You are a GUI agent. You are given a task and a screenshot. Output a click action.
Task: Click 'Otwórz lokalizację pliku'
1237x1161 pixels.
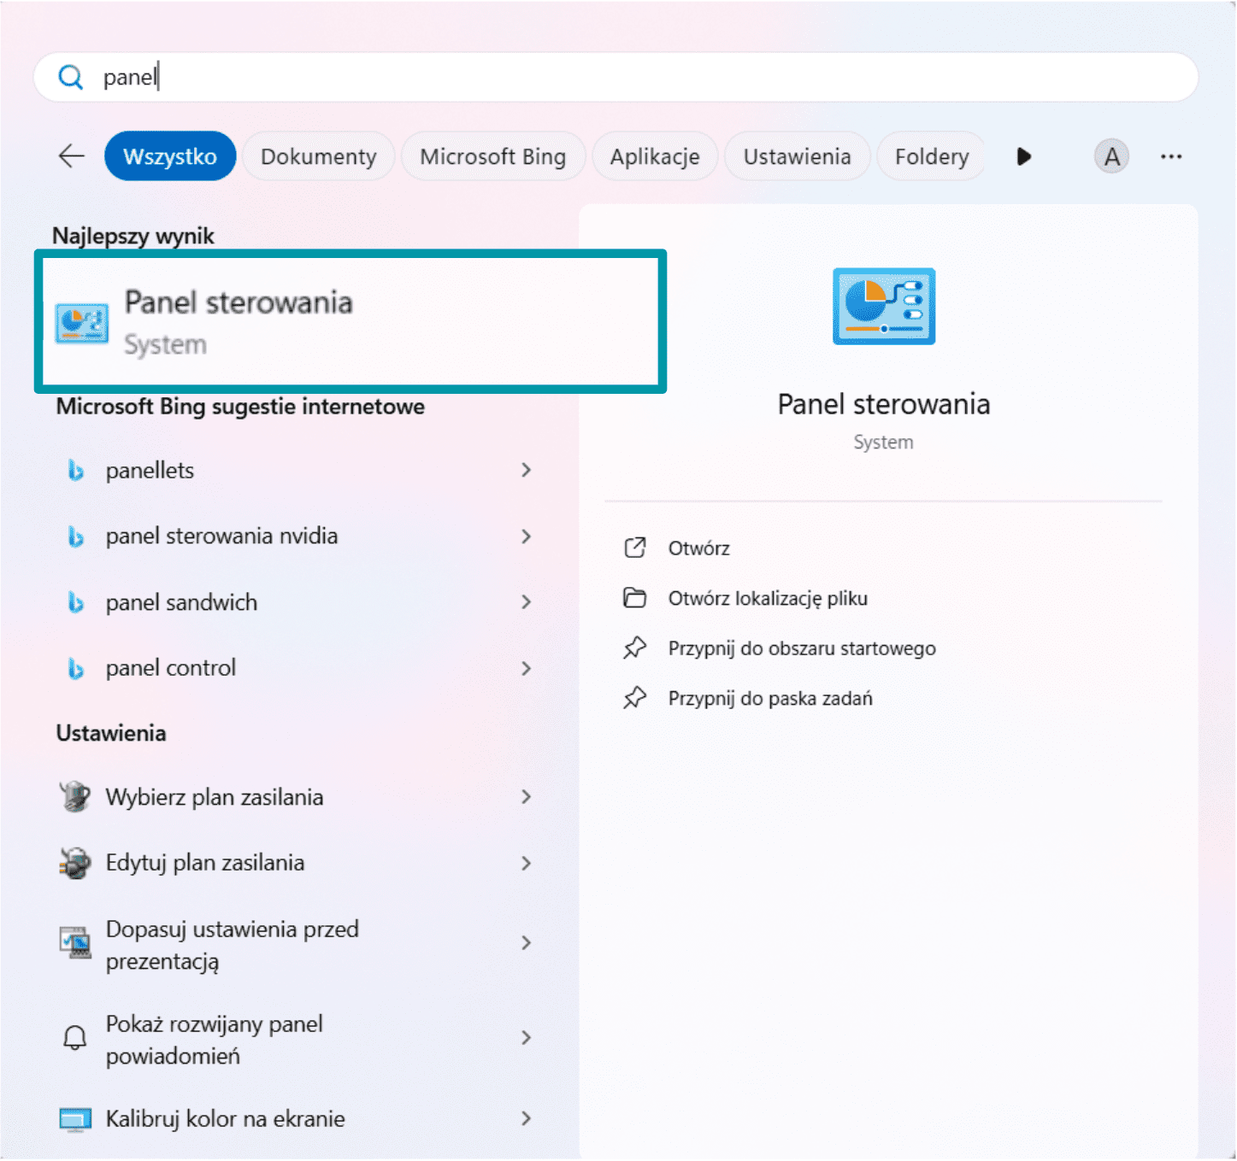click(767, 599)
